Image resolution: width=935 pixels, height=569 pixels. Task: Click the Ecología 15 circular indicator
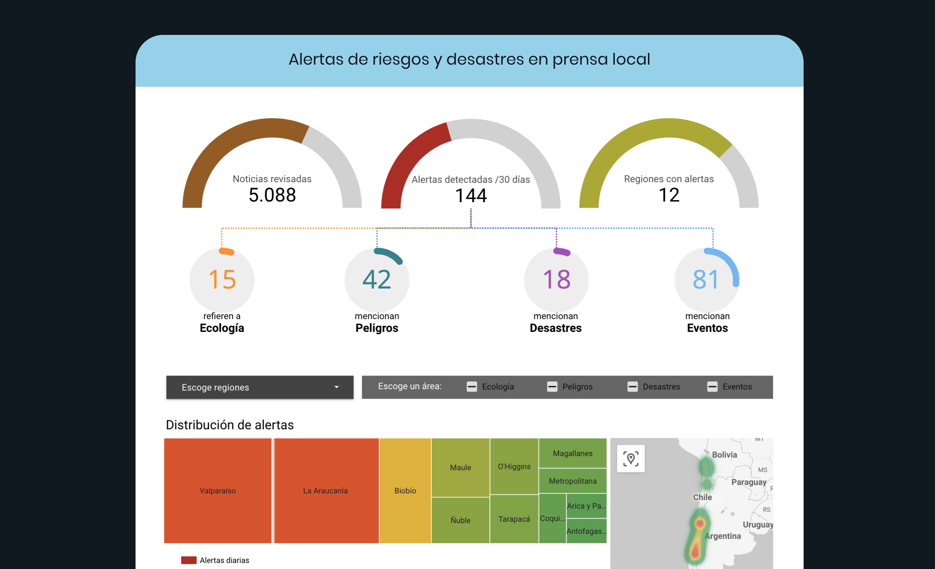click(222, 280)
